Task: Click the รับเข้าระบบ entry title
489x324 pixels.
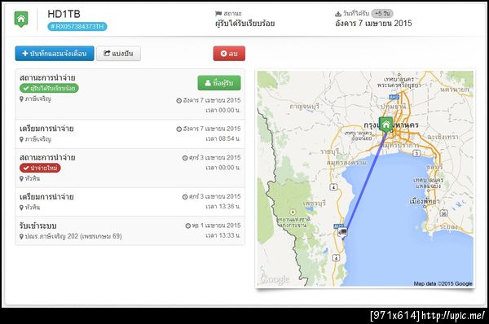Action: 37,225
